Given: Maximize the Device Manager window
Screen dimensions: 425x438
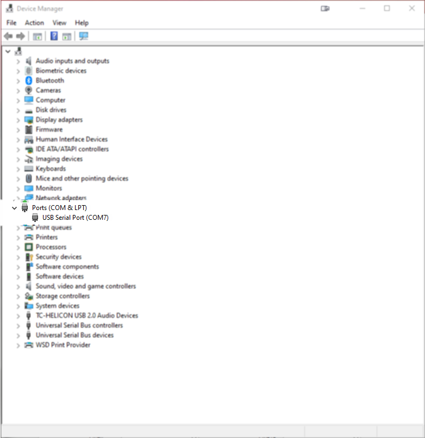Looking at the screenshot, I should [x=387, y=8].
